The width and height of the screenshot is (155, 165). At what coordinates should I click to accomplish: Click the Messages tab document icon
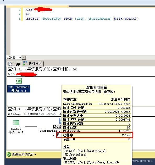pos(10,64)
